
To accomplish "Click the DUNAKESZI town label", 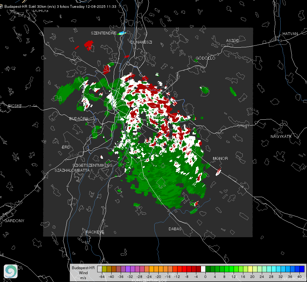I will click(x=141, y=42).
